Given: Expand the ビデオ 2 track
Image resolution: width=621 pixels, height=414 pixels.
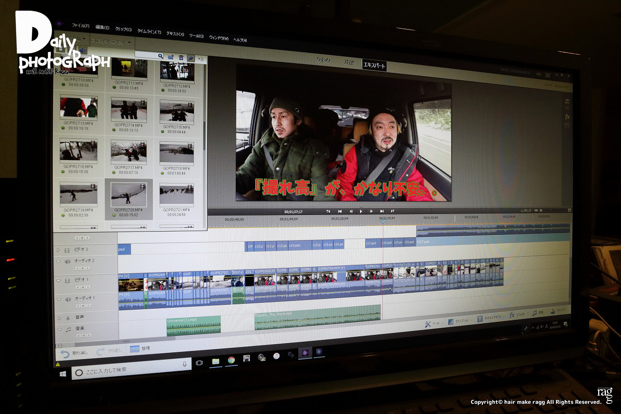Looking at the screenshot, I should (x=58, y=250).
